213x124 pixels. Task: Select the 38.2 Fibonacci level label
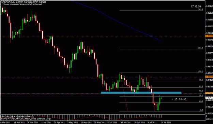click(x=201, y=96)
